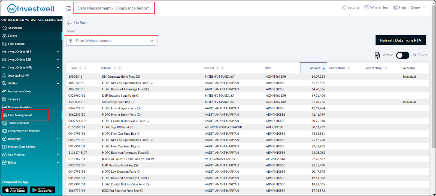Sort by Scheme column arrows

coord(115,68)
